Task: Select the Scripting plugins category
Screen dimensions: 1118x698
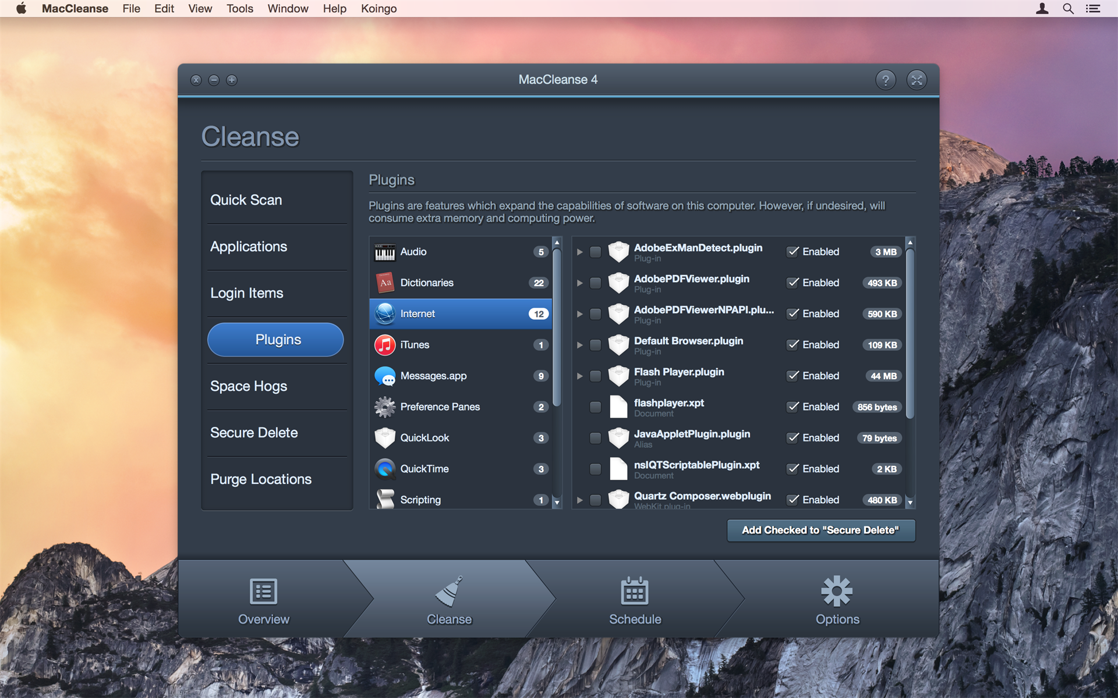Action: coord(461,500)
